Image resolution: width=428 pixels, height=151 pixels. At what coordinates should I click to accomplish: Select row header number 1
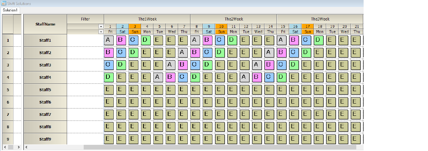pos(8,40)
